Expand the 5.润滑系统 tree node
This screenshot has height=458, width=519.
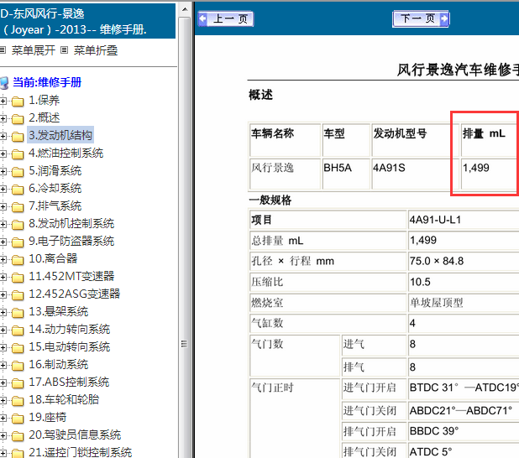pyautogui.click(x=3, y=171)
